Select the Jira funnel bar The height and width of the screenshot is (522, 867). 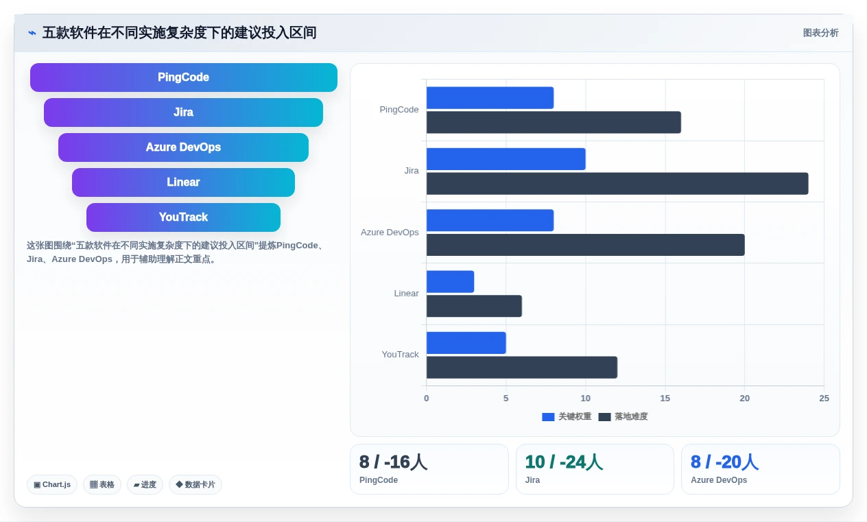[184, 112]
